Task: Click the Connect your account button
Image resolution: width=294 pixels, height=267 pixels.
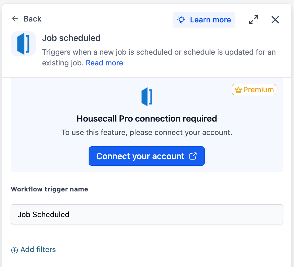Action: [x=147, y=156]
